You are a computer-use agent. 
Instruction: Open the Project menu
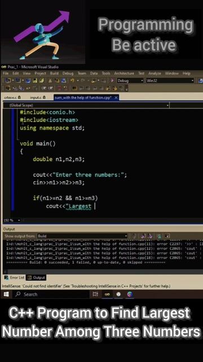point(40,73)
